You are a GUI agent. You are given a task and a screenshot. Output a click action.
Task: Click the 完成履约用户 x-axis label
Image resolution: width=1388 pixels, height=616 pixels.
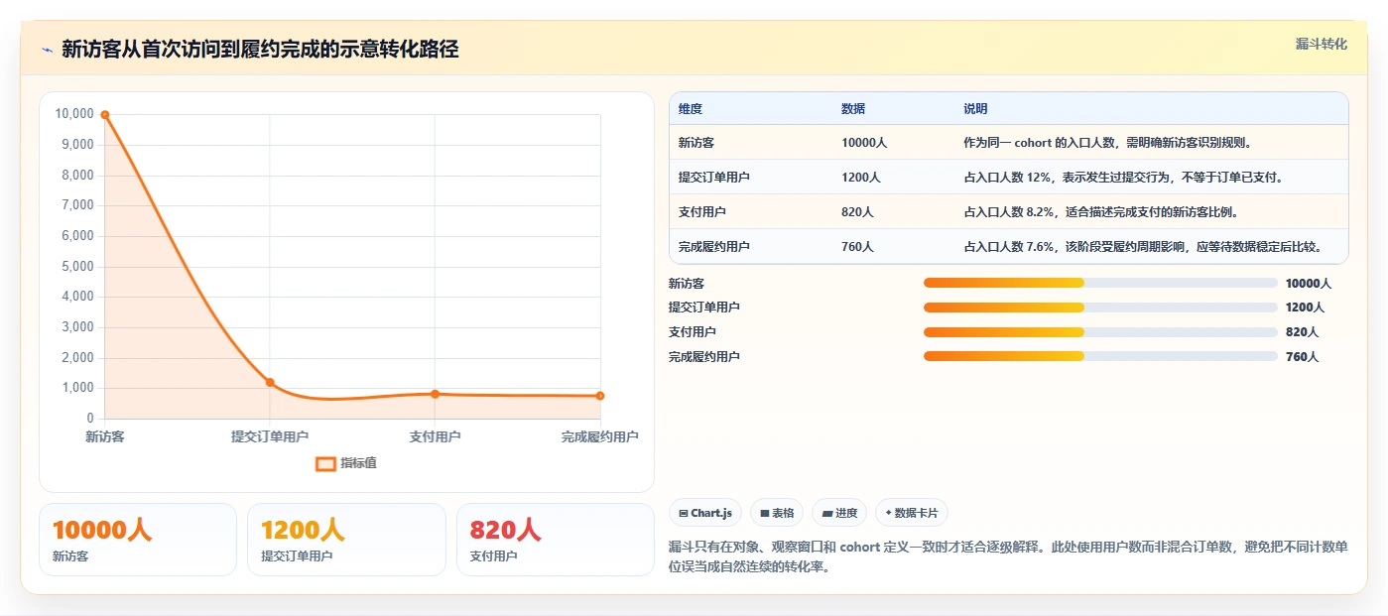[x=599, y=436]
